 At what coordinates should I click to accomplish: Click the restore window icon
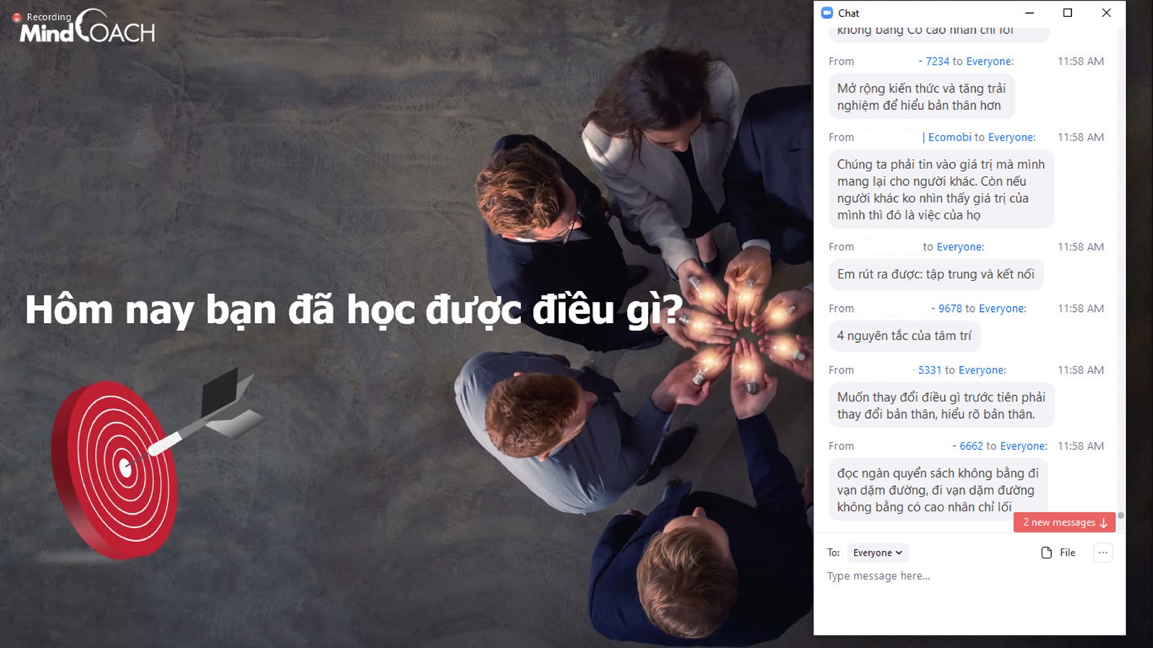[x=1067, y=13]
